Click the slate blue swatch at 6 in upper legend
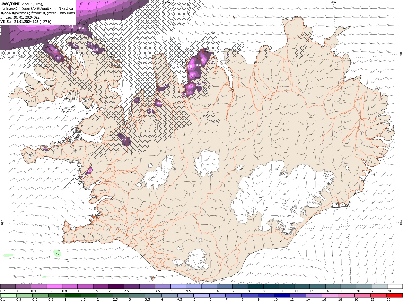403x302 pixels. pos(224,287)
